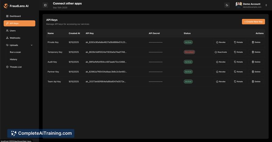Click the Actions column header
Screen dimensions: 272x142
coord(259,33)
